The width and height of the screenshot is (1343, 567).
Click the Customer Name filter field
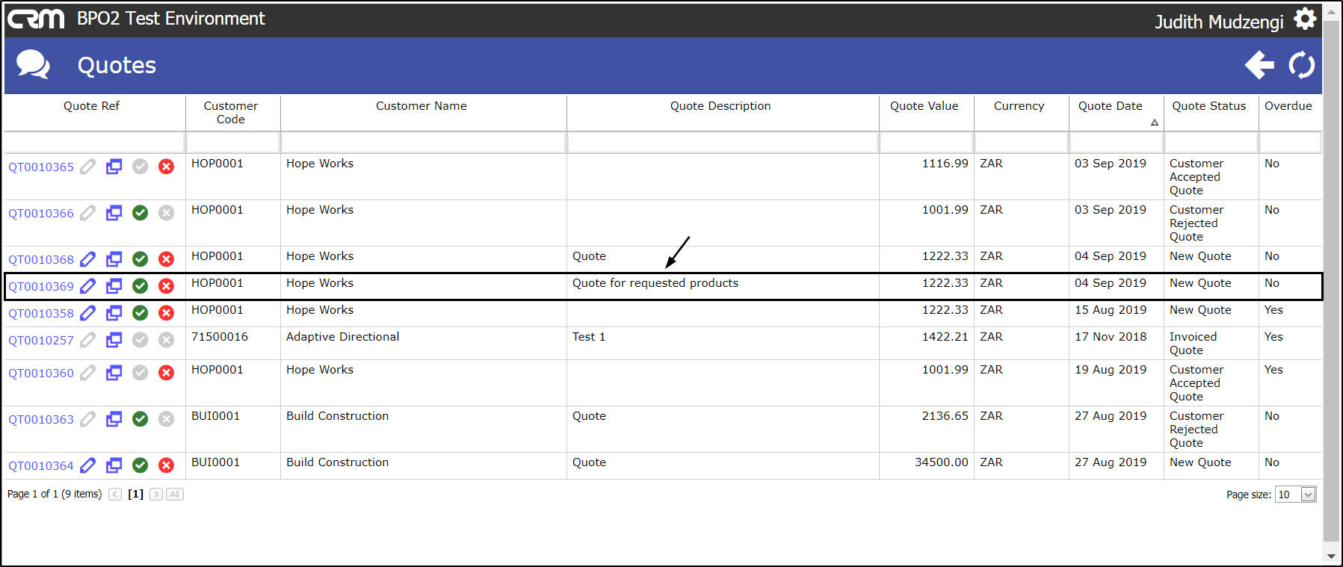(x=423, y=142)
